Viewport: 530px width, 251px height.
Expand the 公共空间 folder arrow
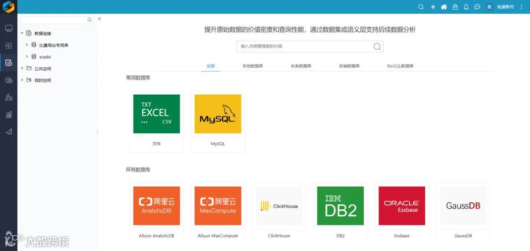pyautogui.click(x=22, y=68)
